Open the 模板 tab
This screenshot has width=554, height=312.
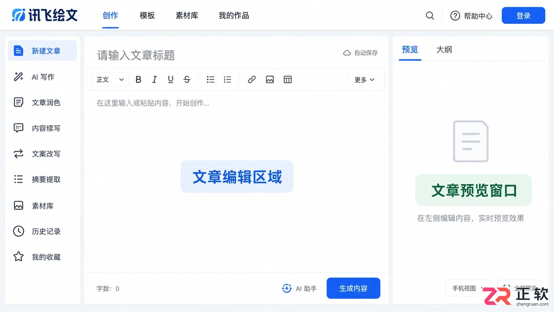coord(147,16)
